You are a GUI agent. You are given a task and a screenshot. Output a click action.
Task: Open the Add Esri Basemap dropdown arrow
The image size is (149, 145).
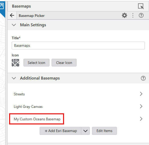(85, 131)
